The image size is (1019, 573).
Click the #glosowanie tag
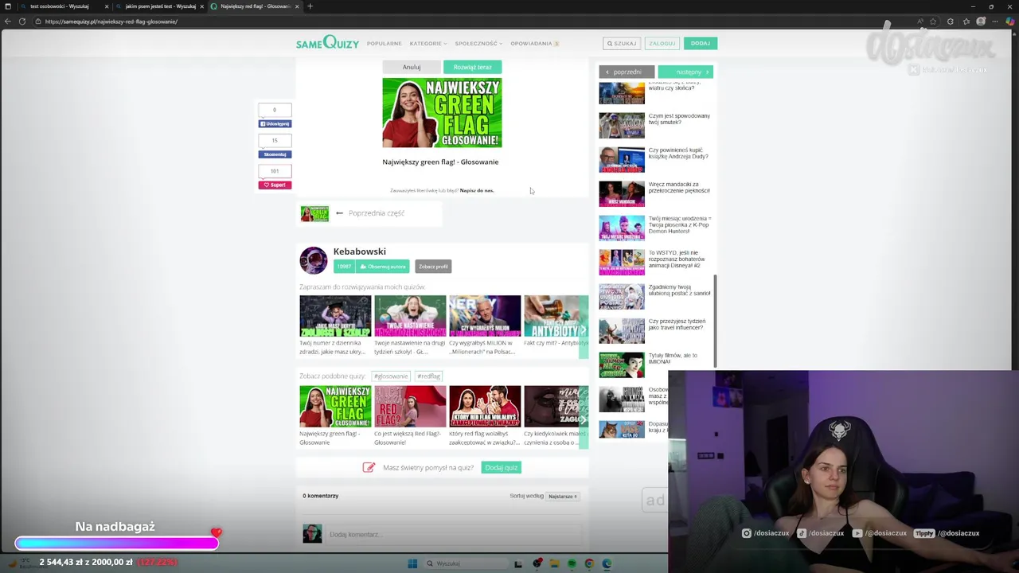coord(391,376)
